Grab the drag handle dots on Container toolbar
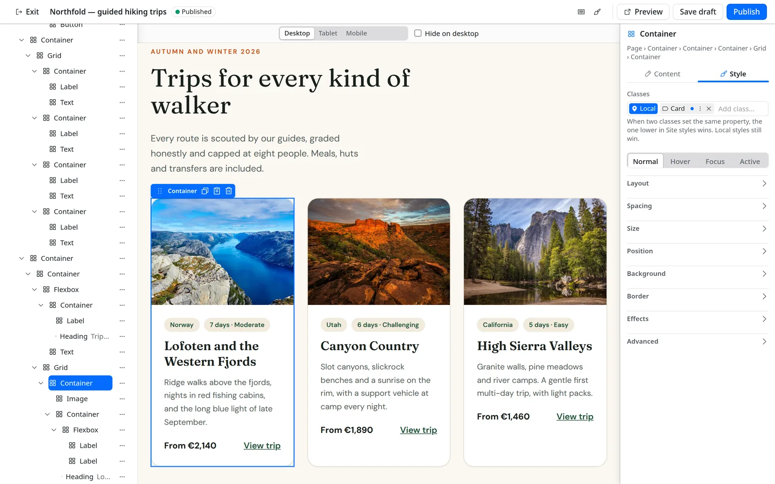This screenshot has height=484, width=775. (x=160, y=191)
